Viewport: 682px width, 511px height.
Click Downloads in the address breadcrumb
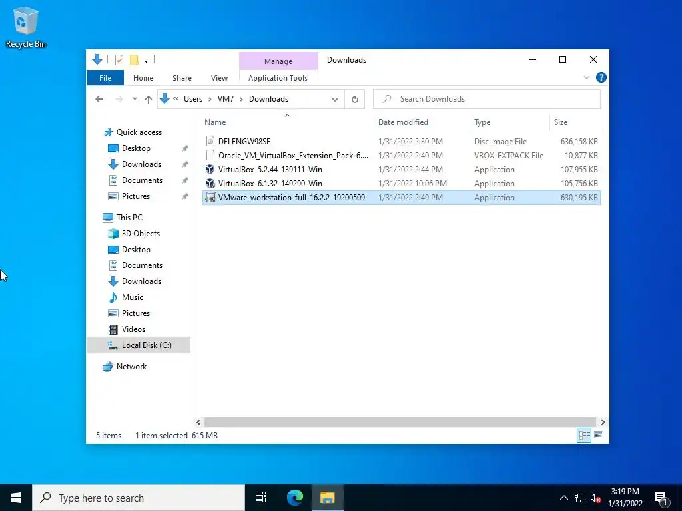tap(268, 99)
